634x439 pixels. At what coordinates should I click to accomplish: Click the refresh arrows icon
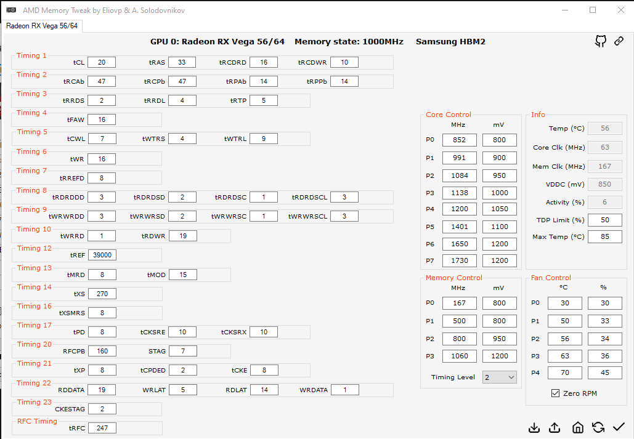598,427
